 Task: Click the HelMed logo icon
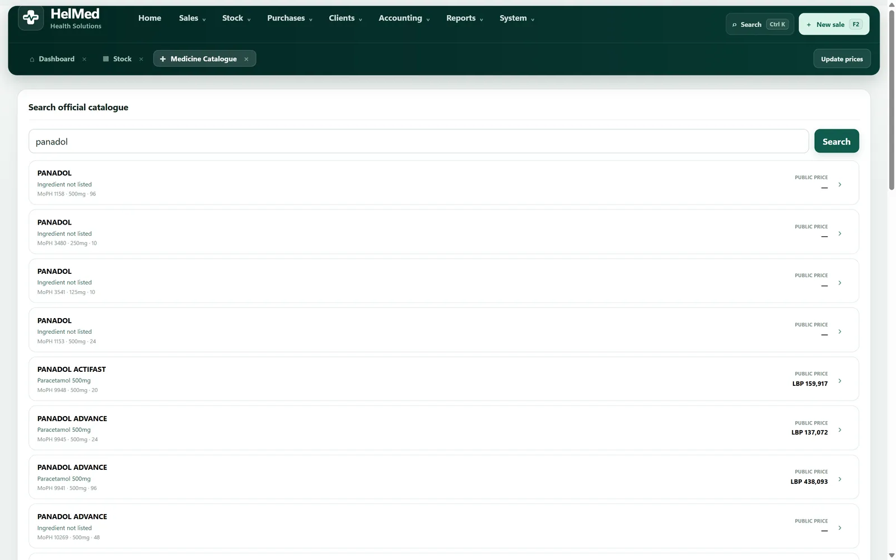point(31,18)
